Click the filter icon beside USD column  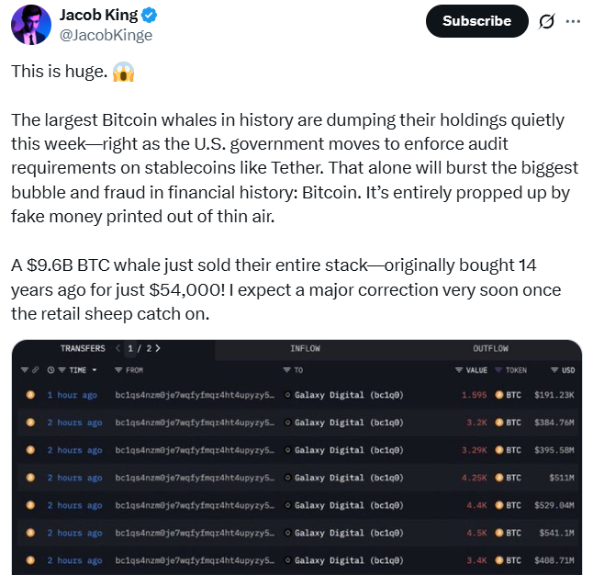[x=555, y=369]
